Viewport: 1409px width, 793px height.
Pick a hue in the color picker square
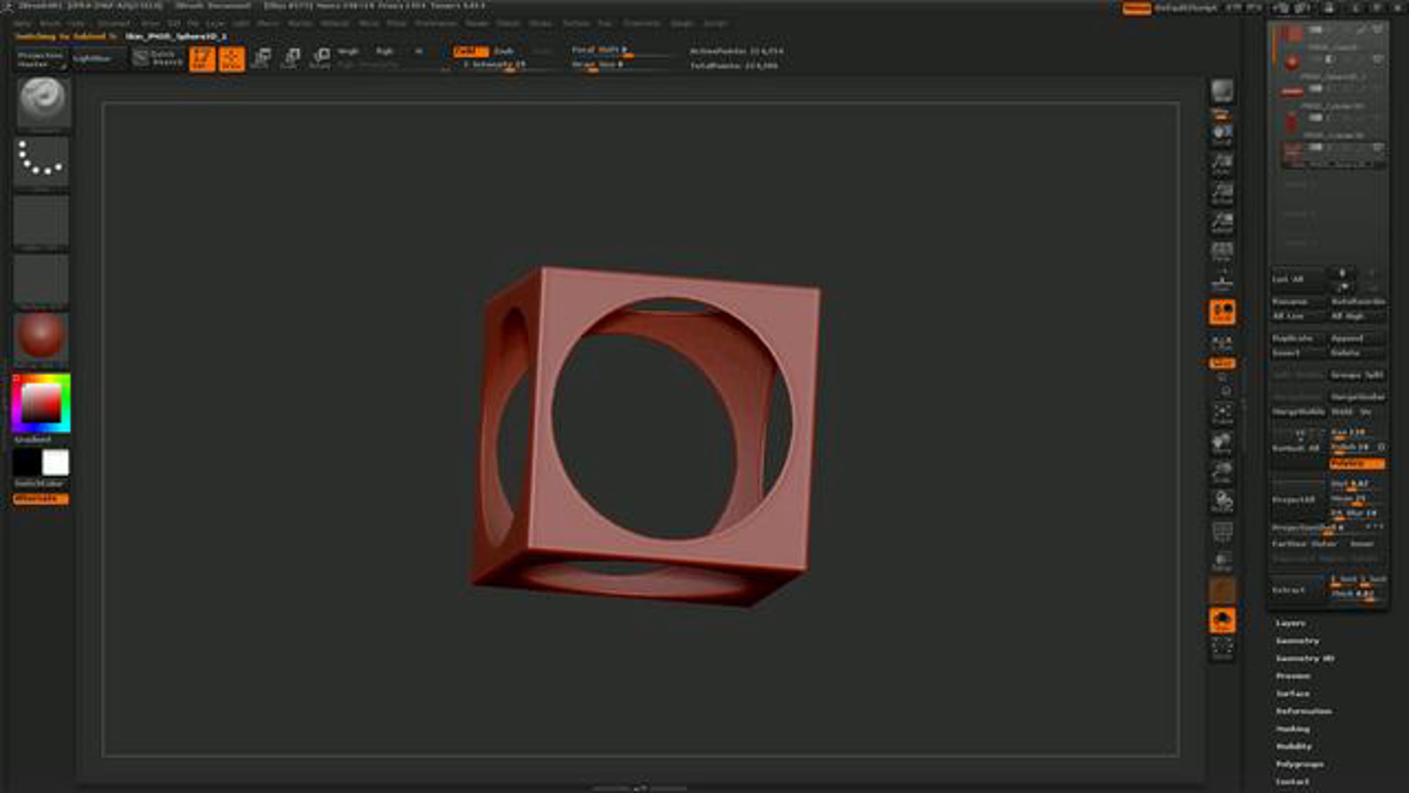(41, 403)
